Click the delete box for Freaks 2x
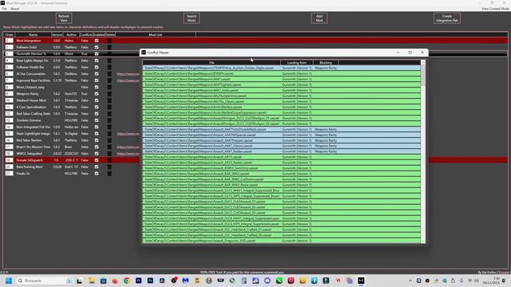511x287 pixels. 109,174
